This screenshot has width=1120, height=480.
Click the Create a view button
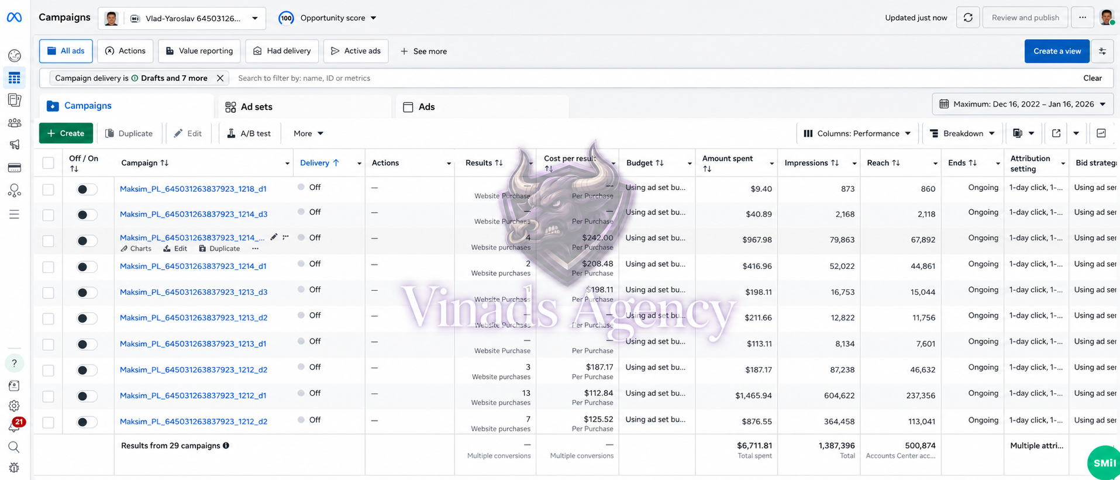pyautogui.click(x=1057, y=51)
